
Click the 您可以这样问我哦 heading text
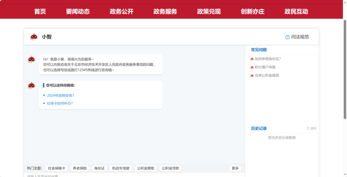pyautogui.click(x=61, y=85)
